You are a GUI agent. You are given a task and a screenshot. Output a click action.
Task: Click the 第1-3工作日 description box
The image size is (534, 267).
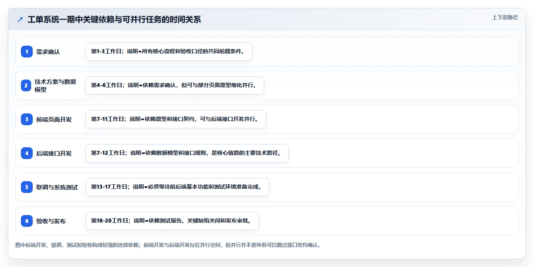coord(169,52)
